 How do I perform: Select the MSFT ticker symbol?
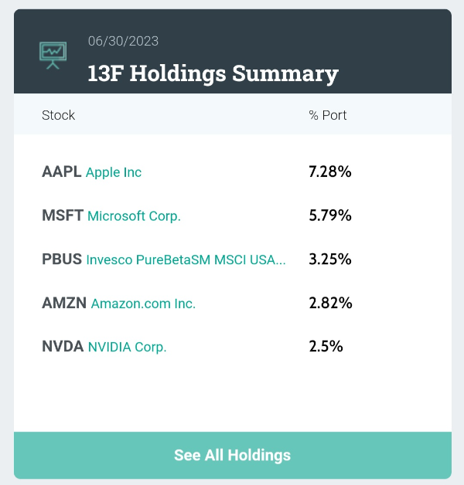tap(63, 215)
